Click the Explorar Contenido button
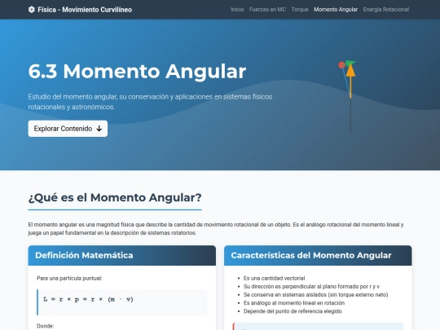Screen dimensions: 440x330 [68, 129]
